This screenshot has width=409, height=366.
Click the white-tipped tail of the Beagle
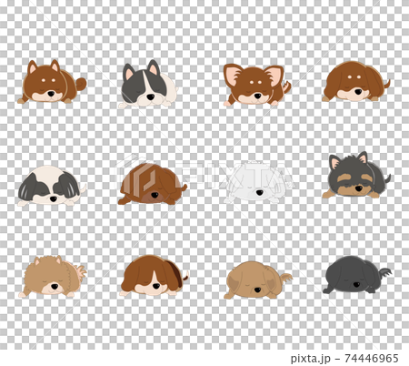coord(185,276)
